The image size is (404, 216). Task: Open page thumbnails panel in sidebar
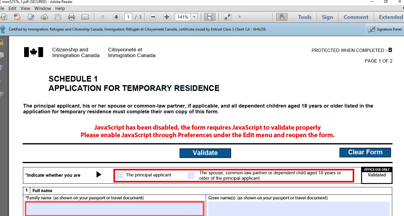(2, 55)
